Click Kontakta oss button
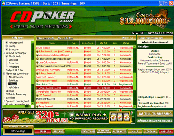The image size is (174, 136). point(88,131)
